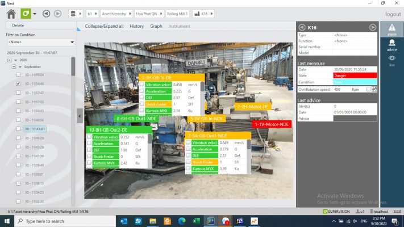The height and width of the screenshot is (227, 404).
Task: Click the database breadcrumb icon
Action: coord(73,14)
